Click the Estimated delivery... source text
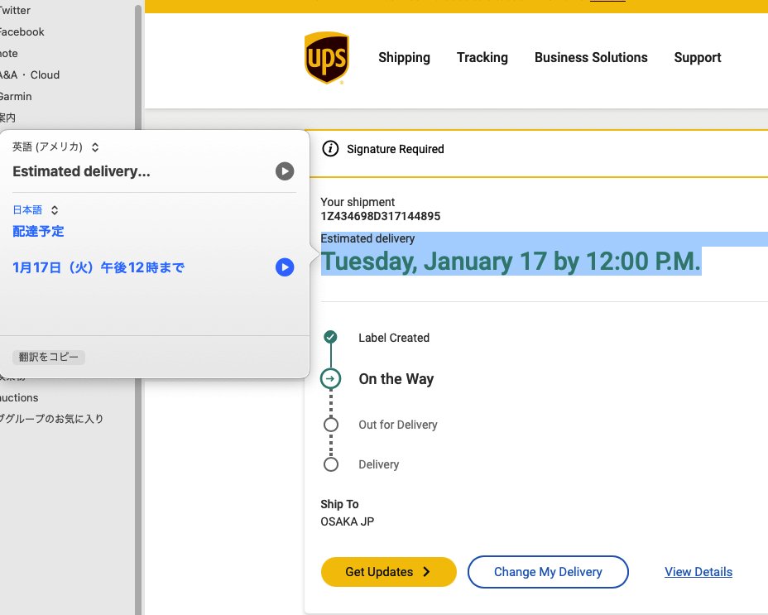Image resolution: width=768 pixels, height=615 pixels. [x=81, y=171]
